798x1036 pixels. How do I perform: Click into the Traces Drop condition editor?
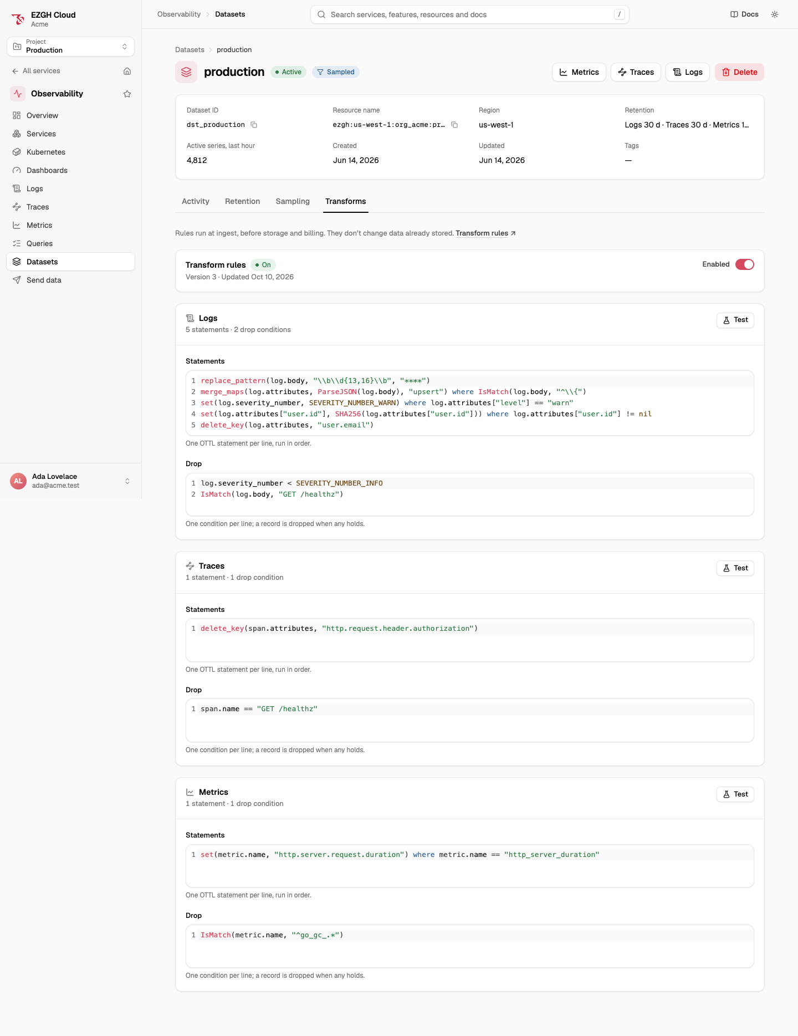click(x=470, y=720)
